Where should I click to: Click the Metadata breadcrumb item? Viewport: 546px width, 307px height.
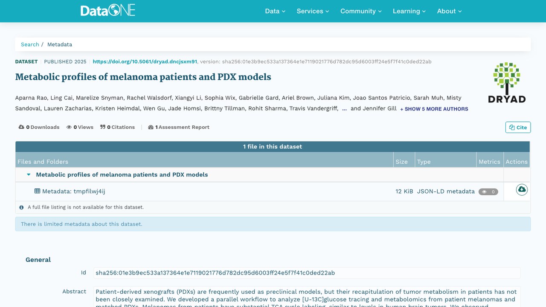[60, 44]
